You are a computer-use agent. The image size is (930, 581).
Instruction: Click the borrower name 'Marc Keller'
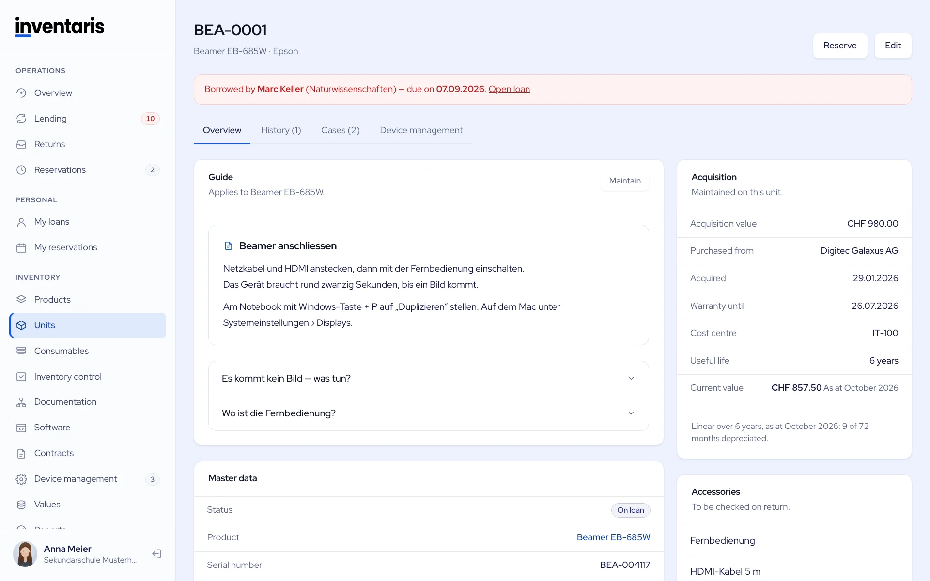tap(280, 89)
